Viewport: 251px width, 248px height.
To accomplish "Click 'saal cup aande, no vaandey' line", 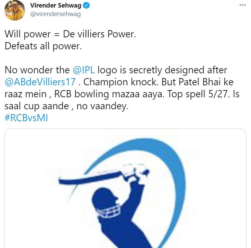I will pos(66,106).
